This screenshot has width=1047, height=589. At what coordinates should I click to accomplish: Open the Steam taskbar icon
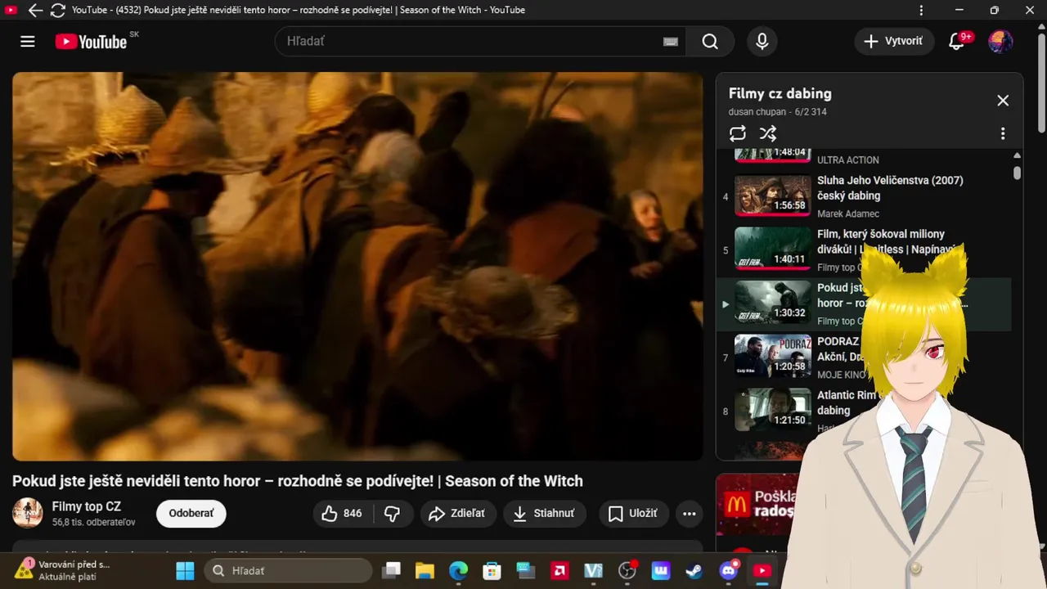click(694, 570)
